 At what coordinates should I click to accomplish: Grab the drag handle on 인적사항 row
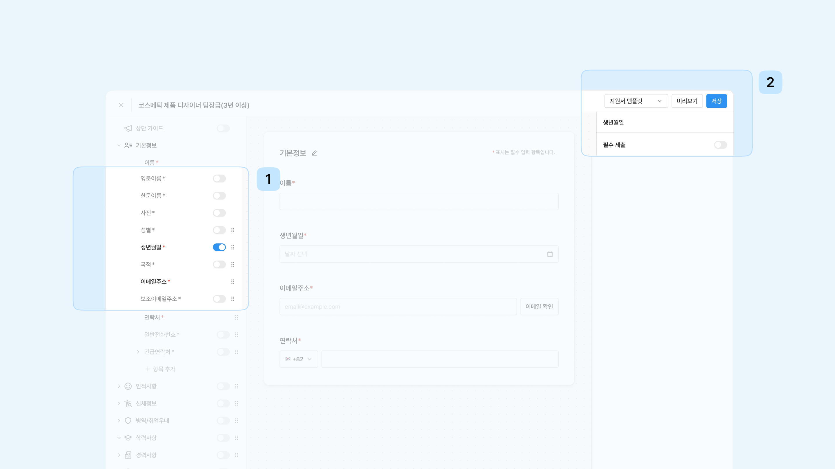(x=237, y=386)
